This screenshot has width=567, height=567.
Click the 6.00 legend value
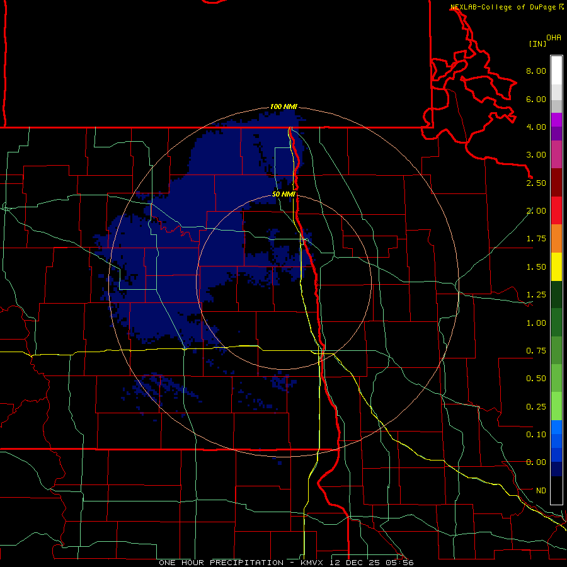click(536, 99)
